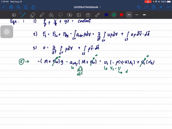
Task: Select the Eraser tool
Action: 33,15
